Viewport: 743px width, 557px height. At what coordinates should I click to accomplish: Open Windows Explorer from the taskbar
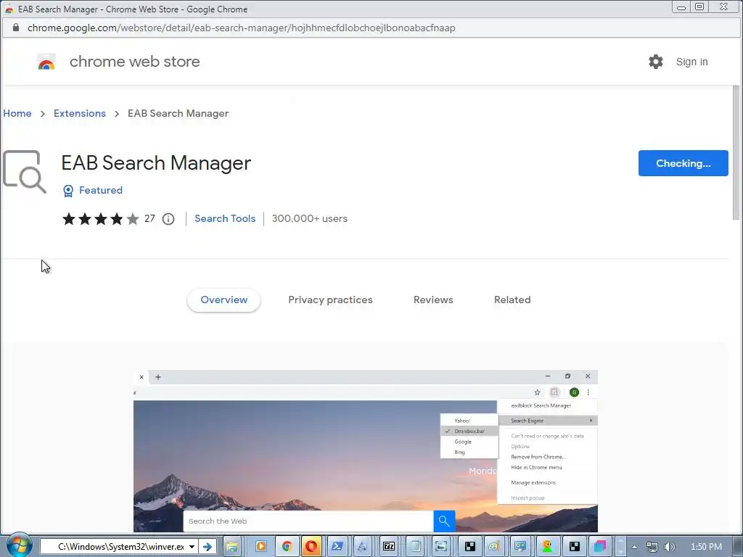pyautogui.click(x=231, y=547)
